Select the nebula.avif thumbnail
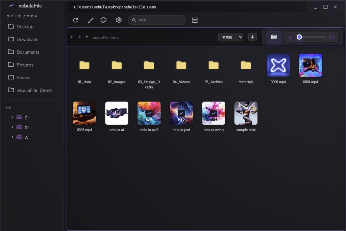Viewport: 346px width, 231px height. coord(149,113)
